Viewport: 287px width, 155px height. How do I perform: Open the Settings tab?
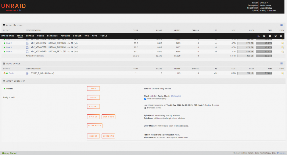click(52, 36)
